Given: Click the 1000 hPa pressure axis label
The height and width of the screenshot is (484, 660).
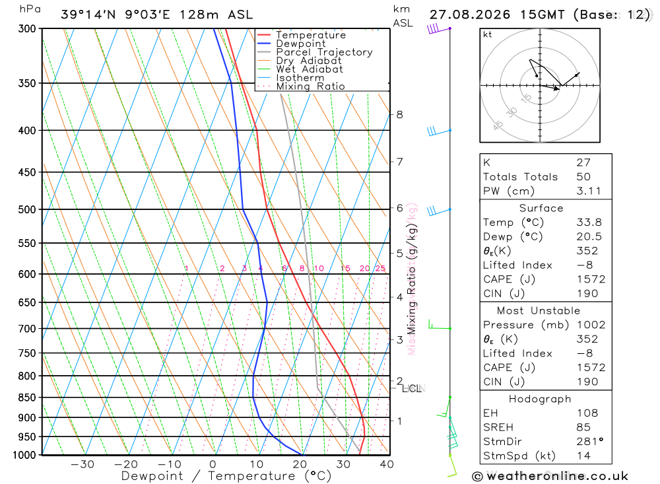Looking at the screenshot, I should click(24, 455).
